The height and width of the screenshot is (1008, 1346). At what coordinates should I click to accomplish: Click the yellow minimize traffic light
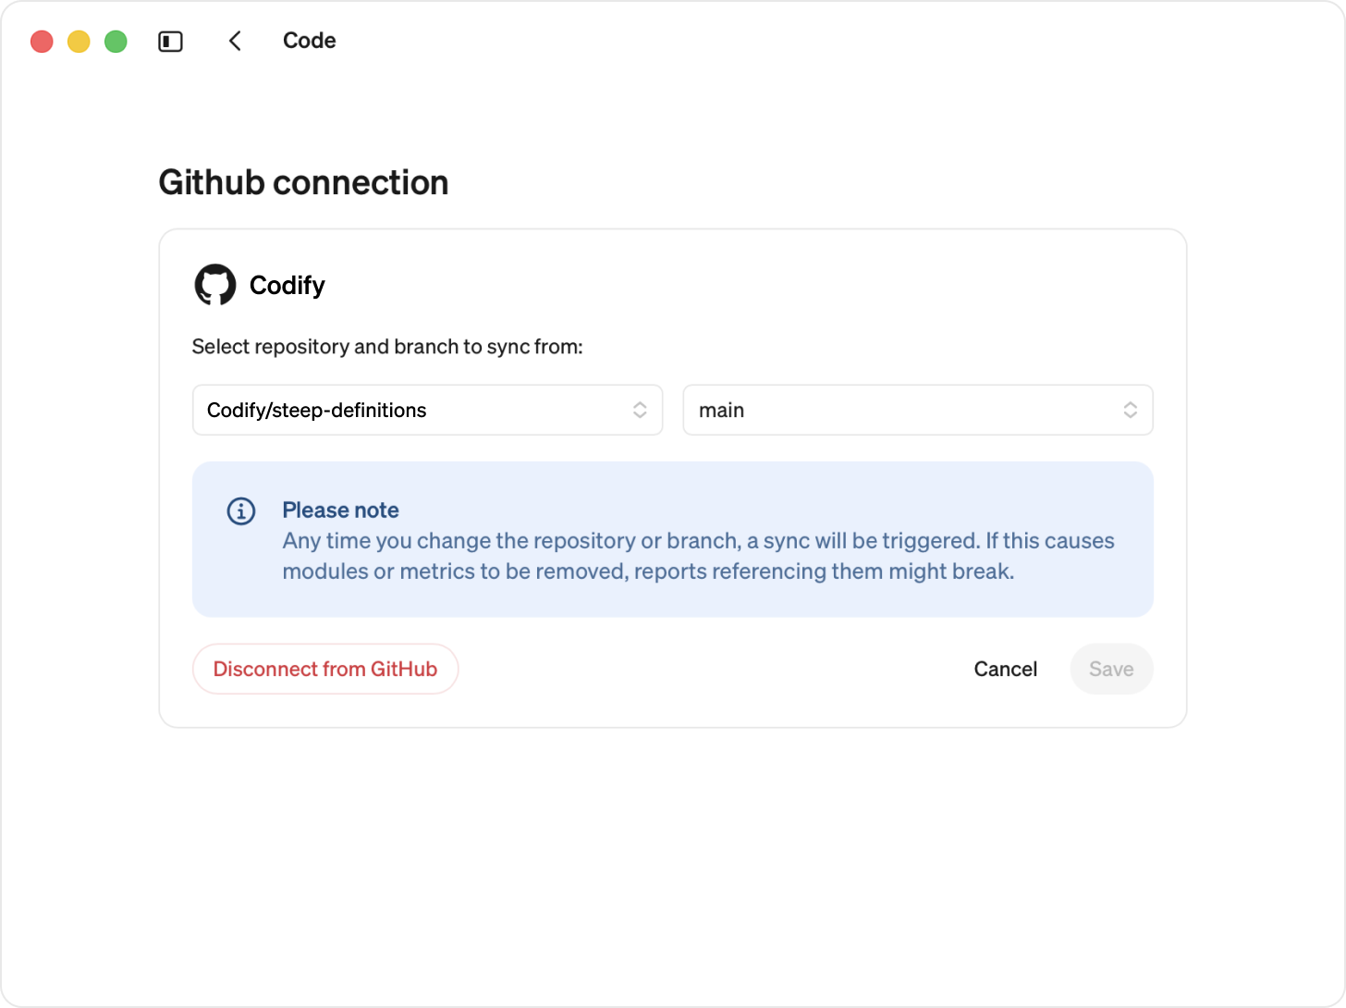point(79,41)
